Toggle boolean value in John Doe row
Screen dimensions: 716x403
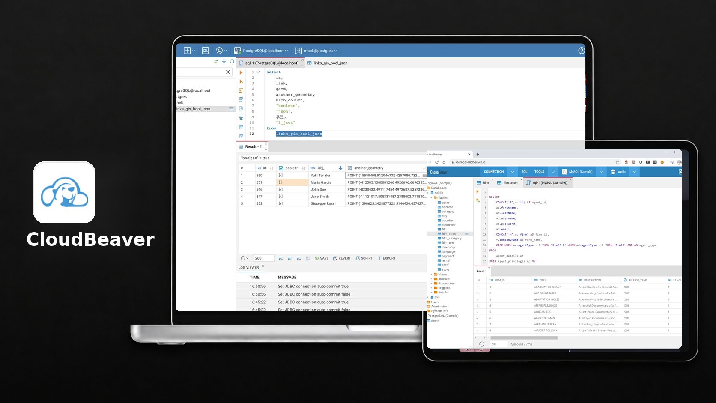pos(280,189)
